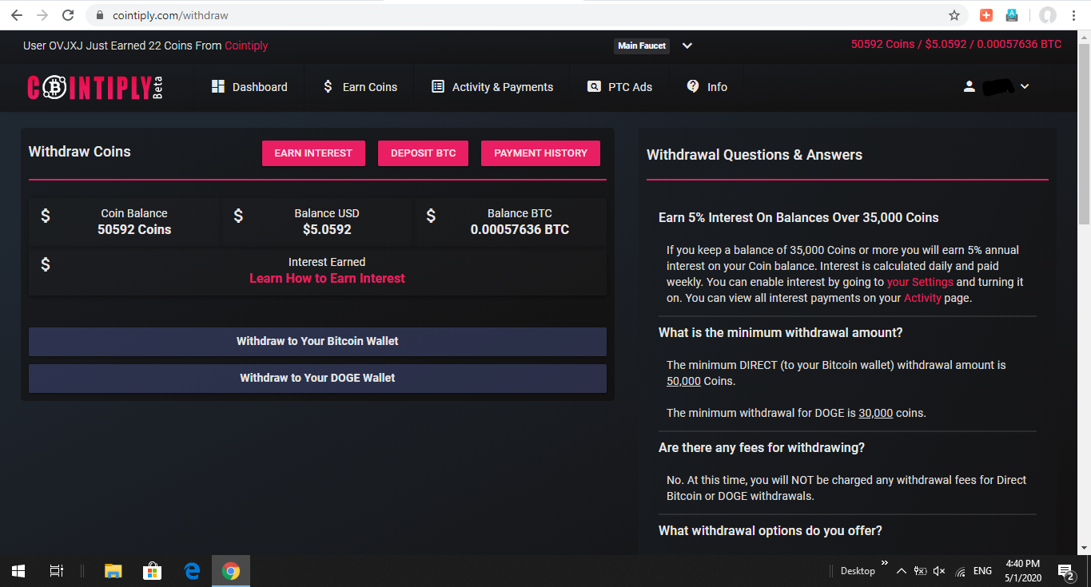Click the $5.0592 balance value
Viewport: 1091px width, 587px height.
click(x=327, y=229)
